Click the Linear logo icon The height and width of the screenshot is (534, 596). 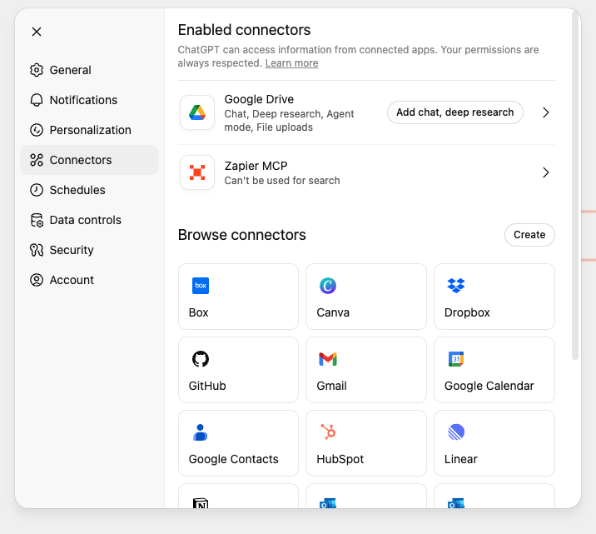(x=456, y=432)
